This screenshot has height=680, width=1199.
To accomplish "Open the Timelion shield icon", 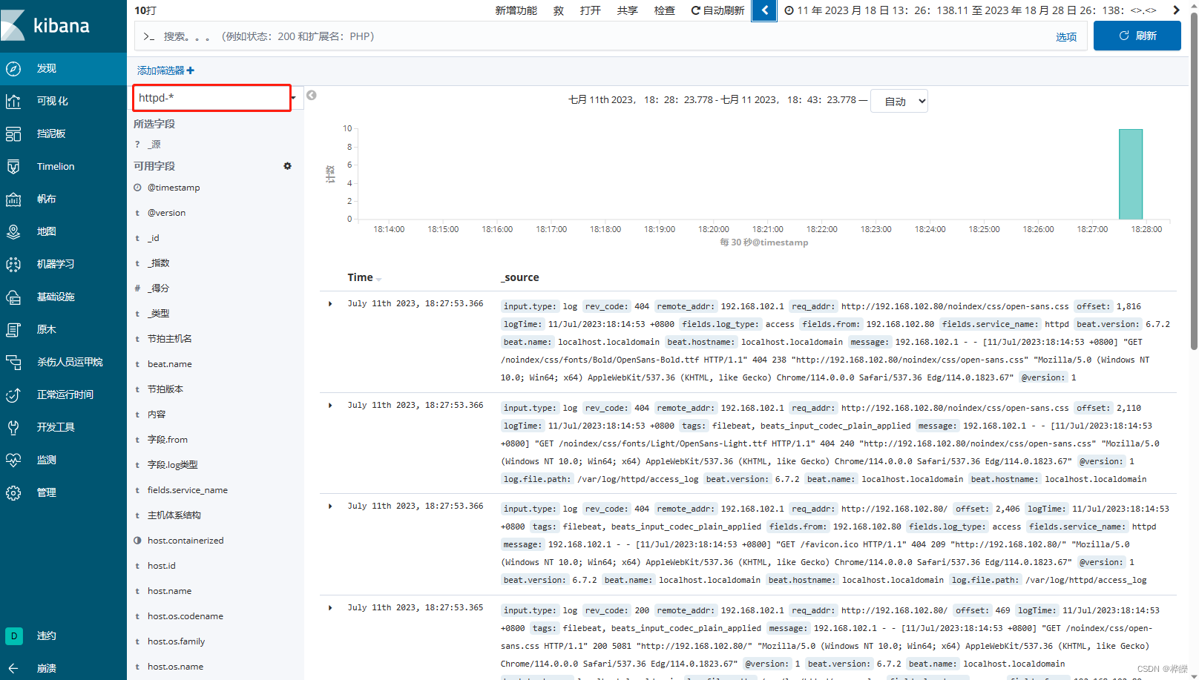I will click(x=13, y=166).
